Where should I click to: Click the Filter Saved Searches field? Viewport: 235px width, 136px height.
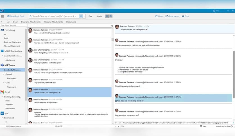(13, 25)
